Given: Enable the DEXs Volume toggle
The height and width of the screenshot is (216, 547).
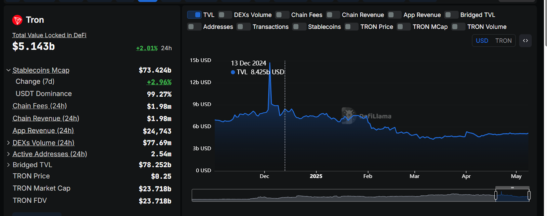Looking at the screenshot, I should (x=225, y=15).
